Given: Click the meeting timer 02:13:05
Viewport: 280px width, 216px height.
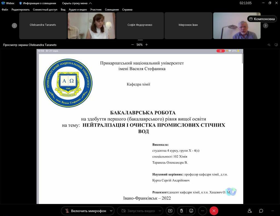Looking at the screenshot, I should [x=246, y=3].
